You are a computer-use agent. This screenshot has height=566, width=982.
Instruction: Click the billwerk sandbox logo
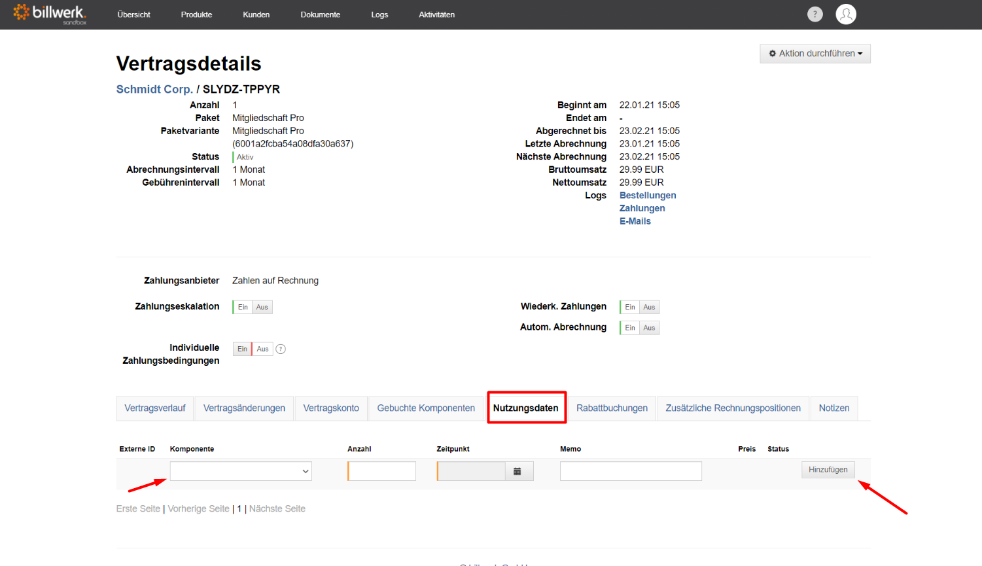[x=50, y=14]
